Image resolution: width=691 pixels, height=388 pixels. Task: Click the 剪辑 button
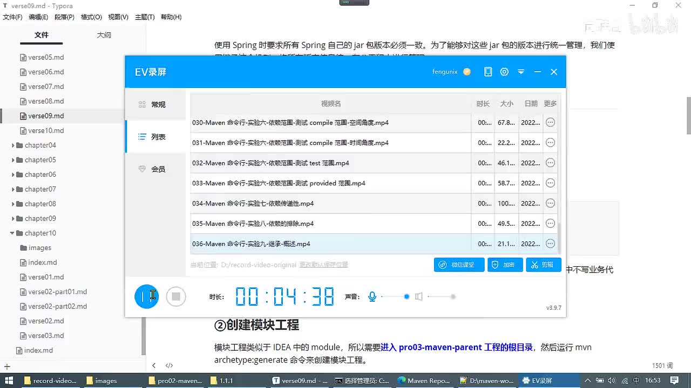click(x=544, y=265)
